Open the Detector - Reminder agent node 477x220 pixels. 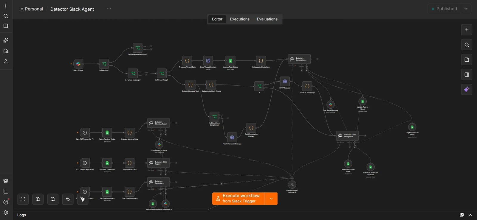tap(159, 182)
